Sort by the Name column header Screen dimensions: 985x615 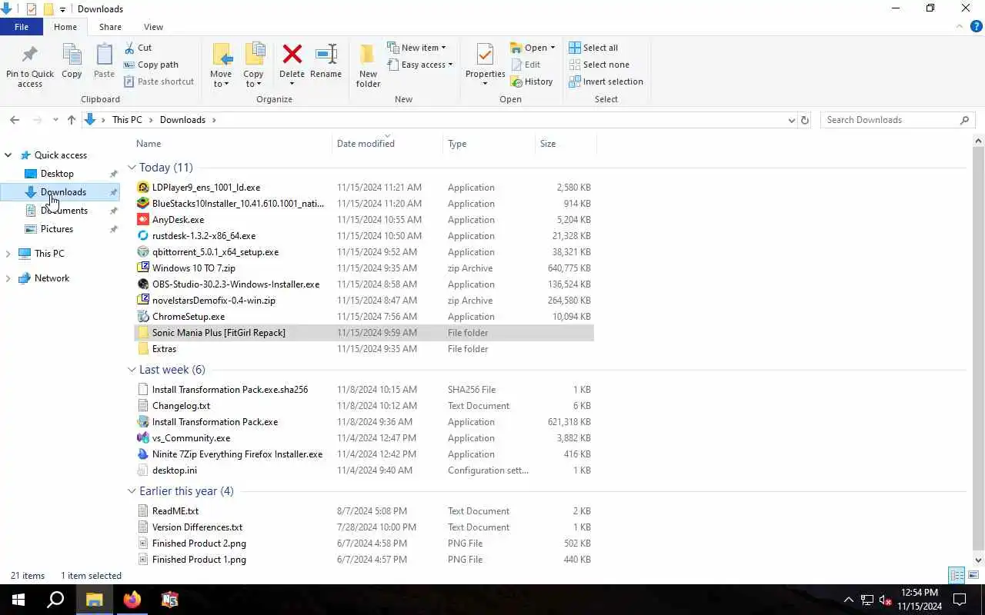[232, 144]
